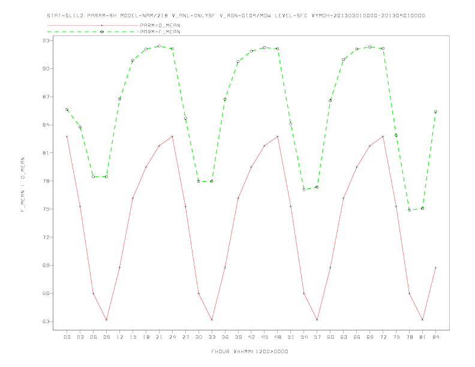
Task: Click the y-axis tick label 87
Action: (x=46, y=97)
